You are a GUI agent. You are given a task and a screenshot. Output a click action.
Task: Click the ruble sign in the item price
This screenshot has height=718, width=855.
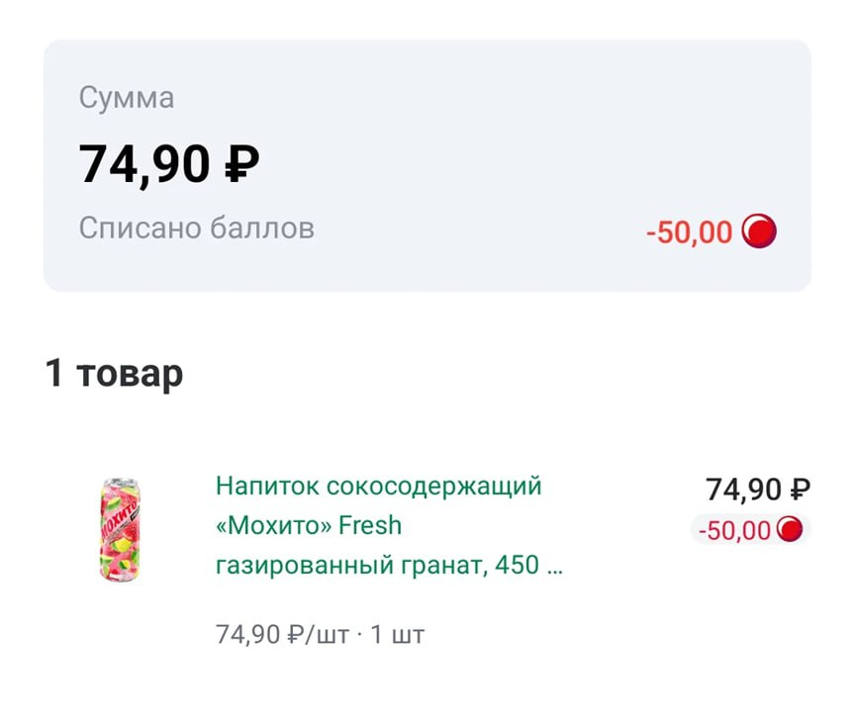click(801, 489)
